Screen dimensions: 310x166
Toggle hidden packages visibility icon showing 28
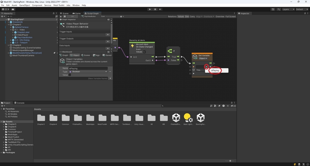click(233, 106)
